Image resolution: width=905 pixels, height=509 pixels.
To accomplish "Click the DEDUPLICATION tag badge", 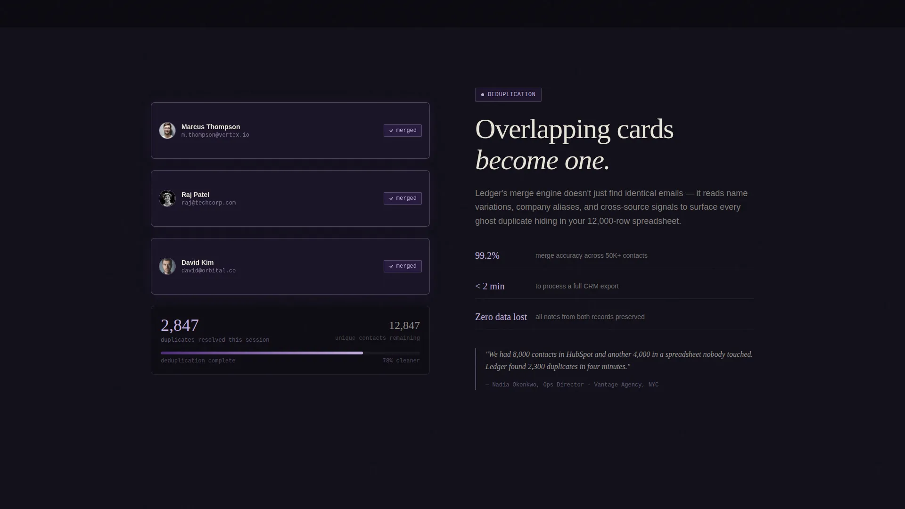I will [508, 95].
